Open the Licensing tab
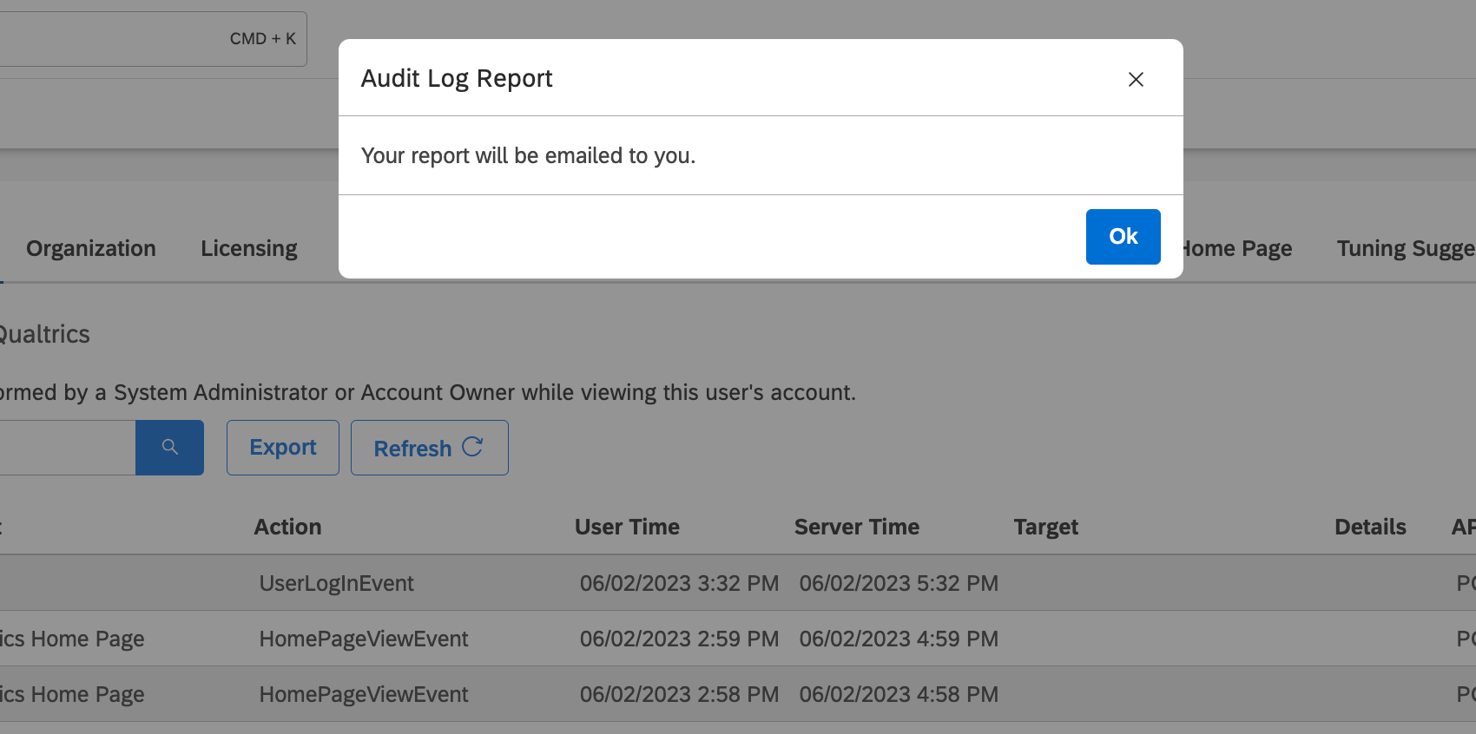1476x734 pixels. [249, 249]
